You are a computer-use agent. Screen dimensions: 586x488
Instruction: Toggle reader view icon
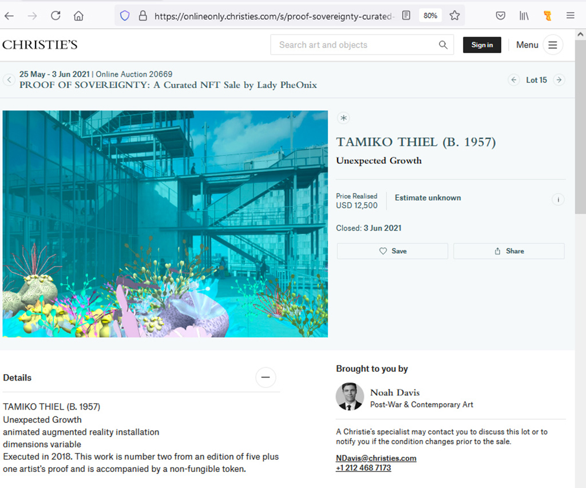[406, 15]
